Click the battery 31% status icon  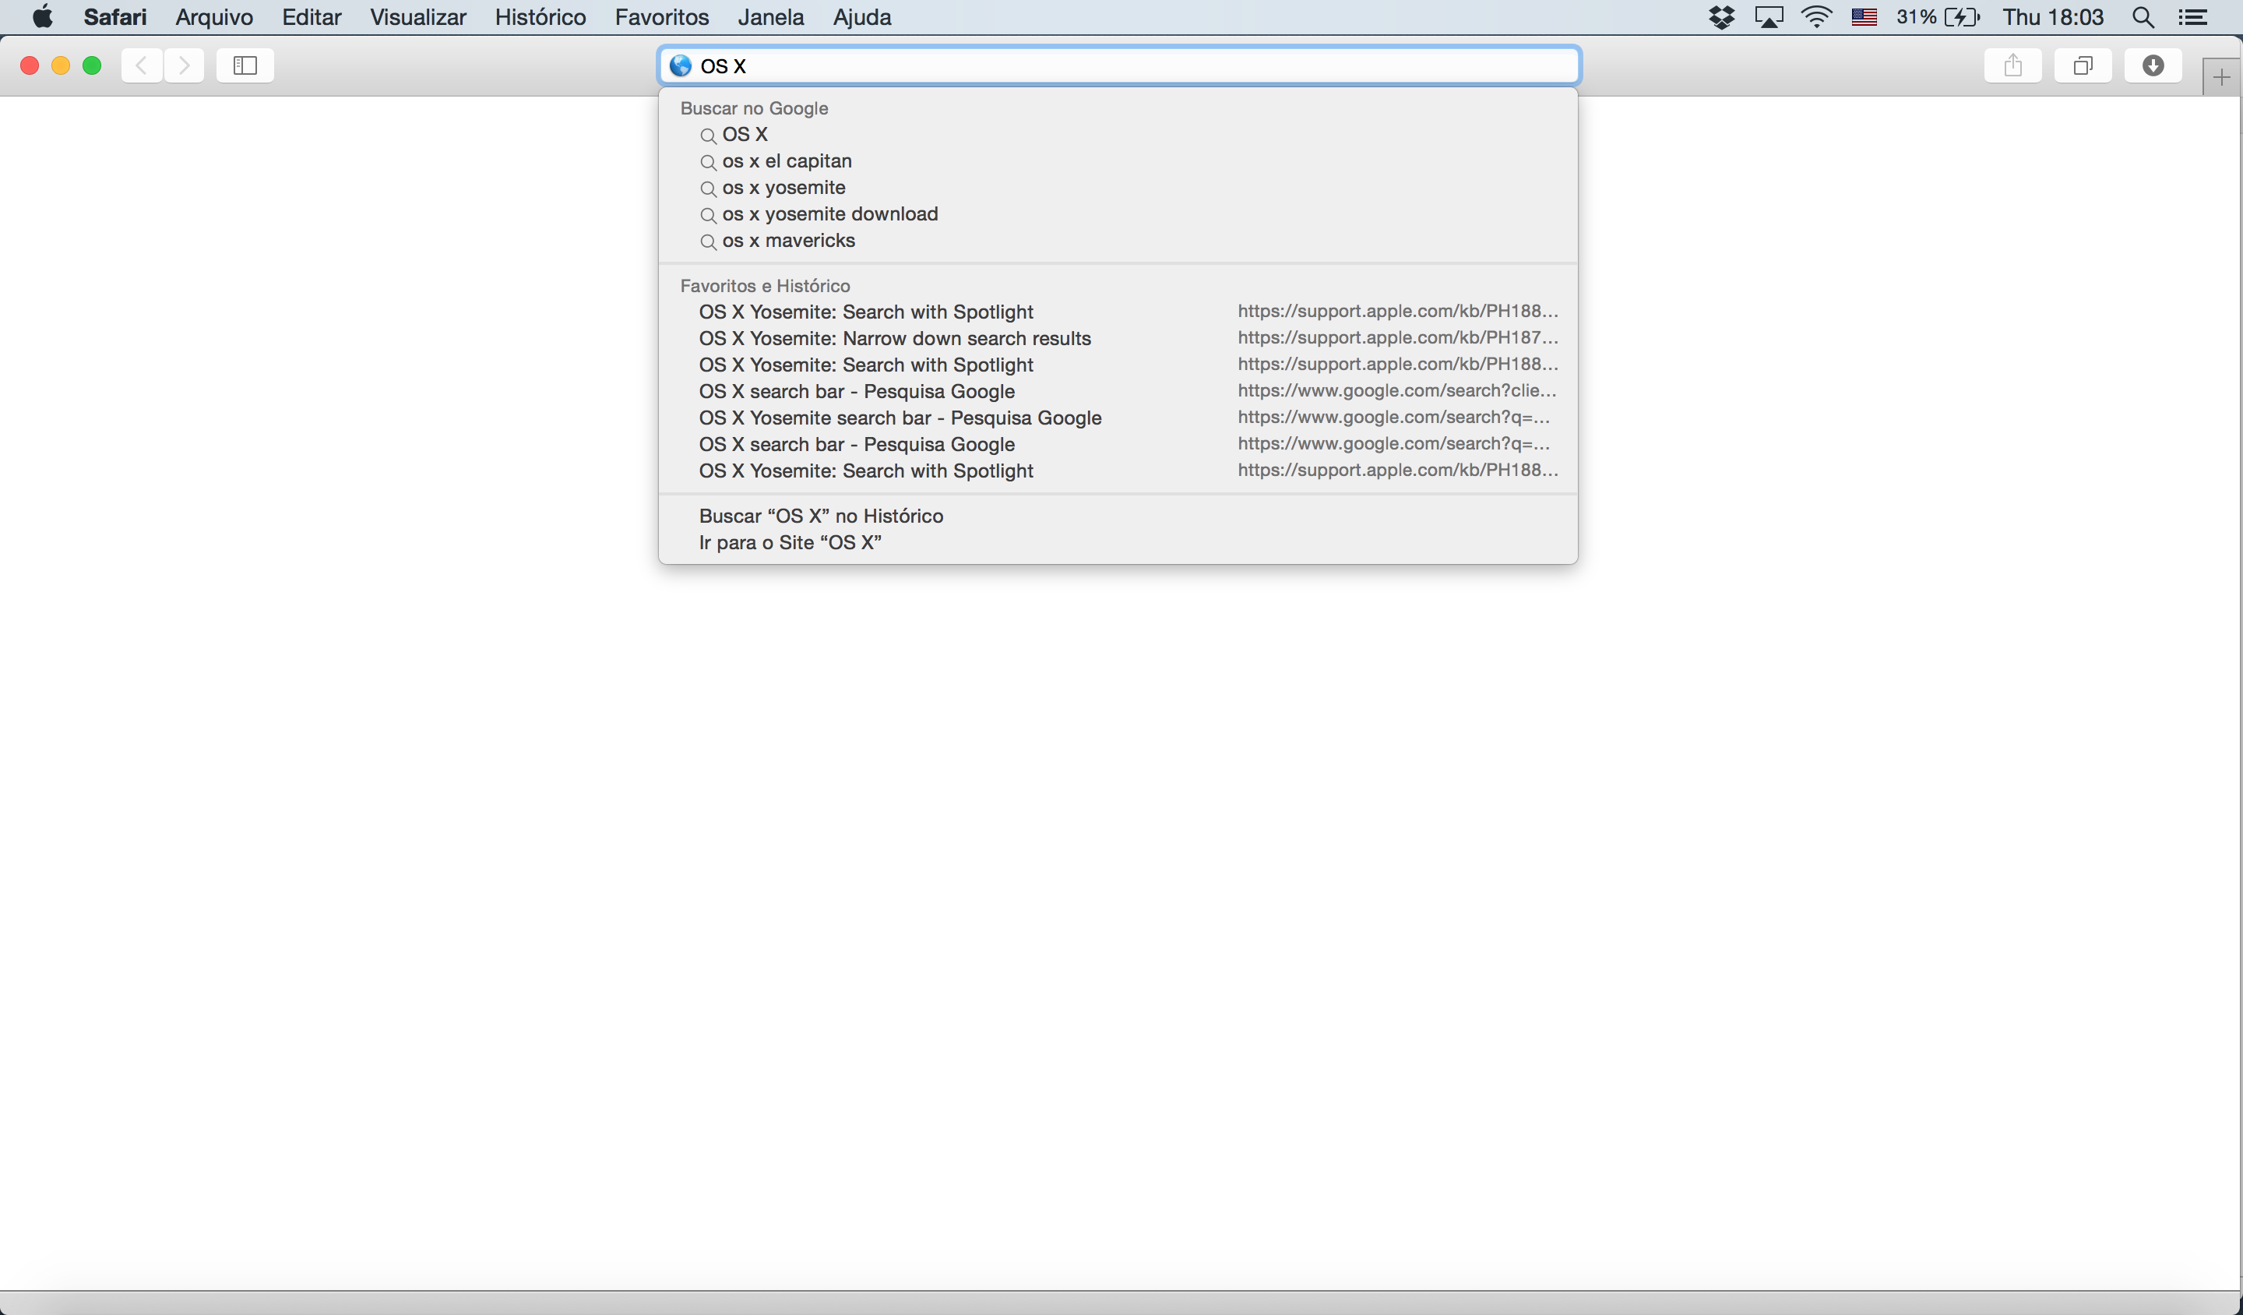point(1938,17)
